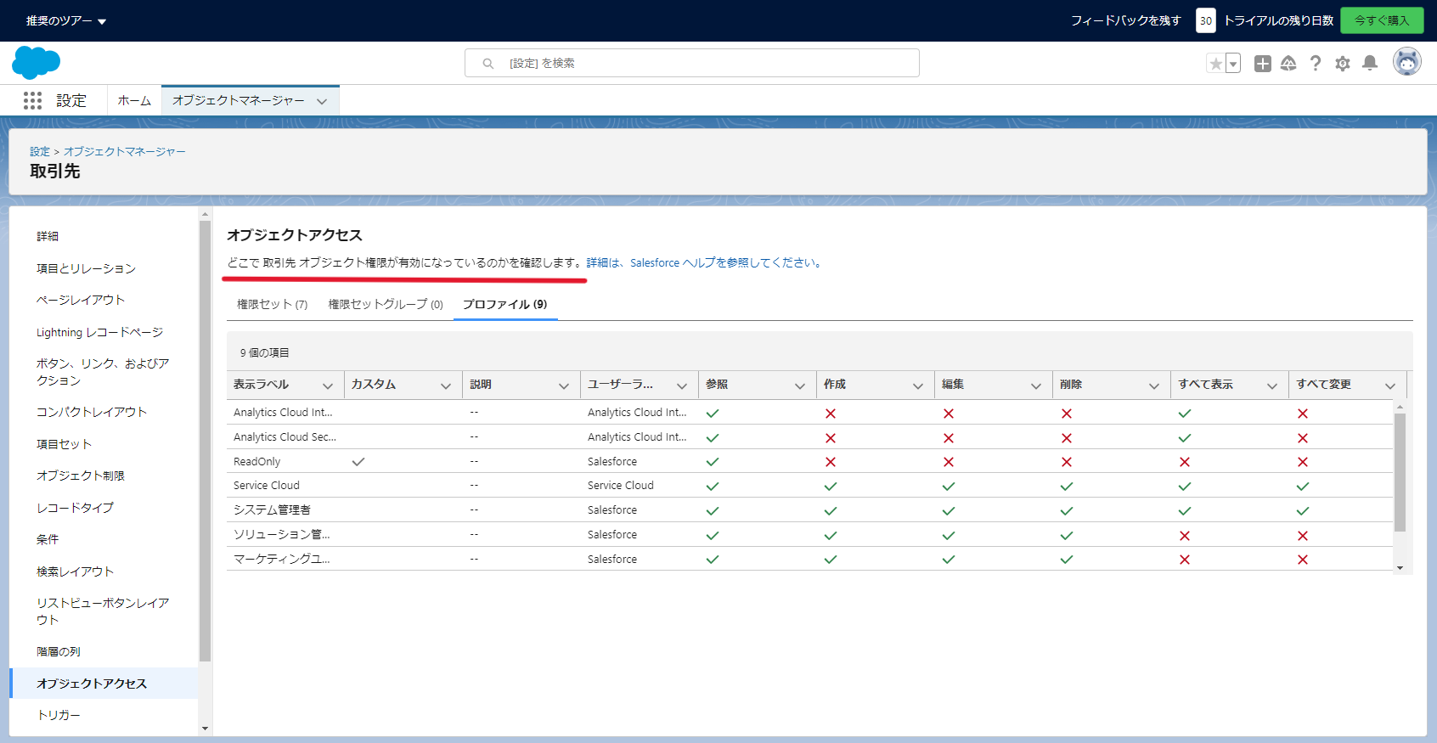Image resolution: width=1437 pixels, height=743 pixels.
Task: Switch to 権限セット (7) tab
Action: click(x=272, y=304)
